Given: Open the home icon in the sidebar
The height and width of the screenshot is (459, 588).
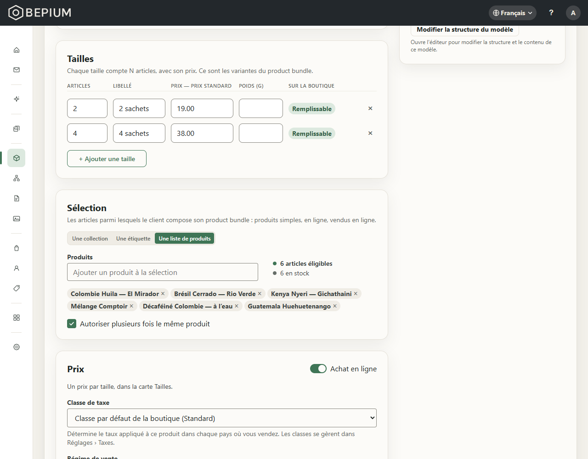Looking at the screenshot, I should (x=17, y=50).
